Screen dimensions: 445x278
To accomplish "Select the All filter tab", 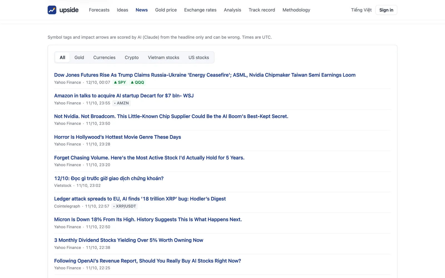I will click(x=62, y=58).
